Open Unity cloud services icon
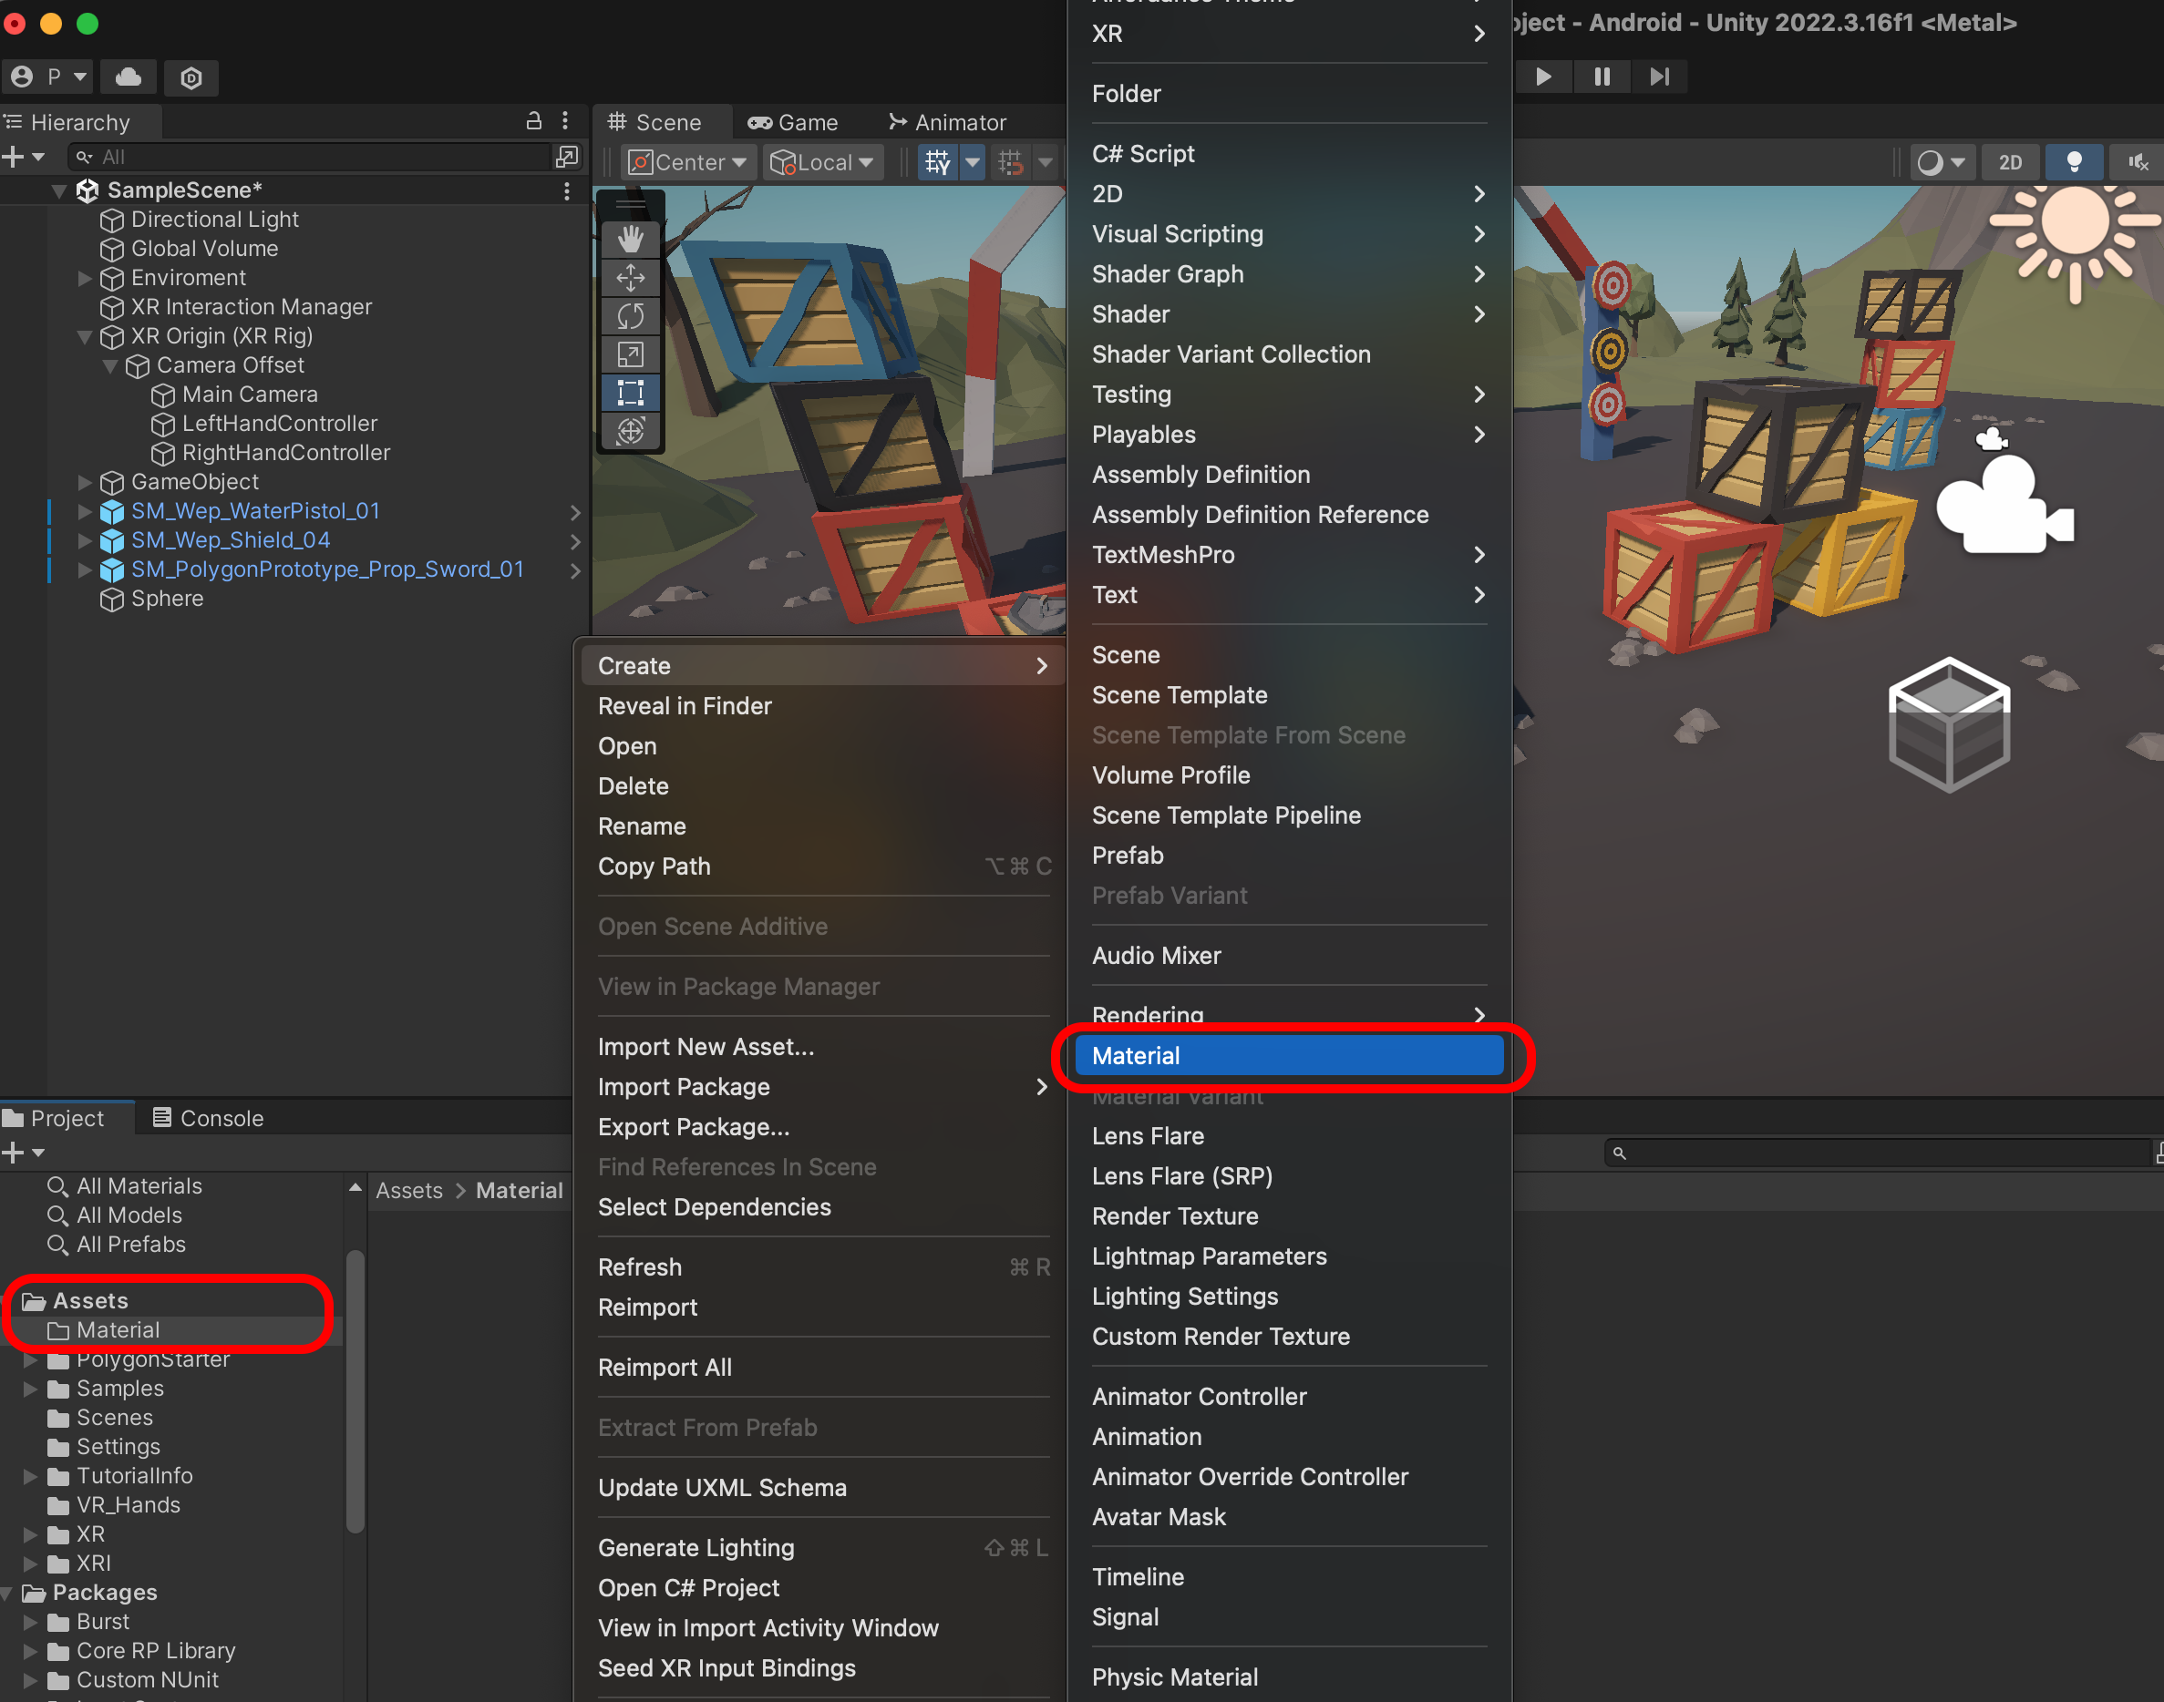 (129, 77)
